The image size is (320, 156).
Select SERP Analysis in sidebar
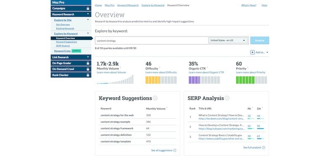click(x=63, y=46)
